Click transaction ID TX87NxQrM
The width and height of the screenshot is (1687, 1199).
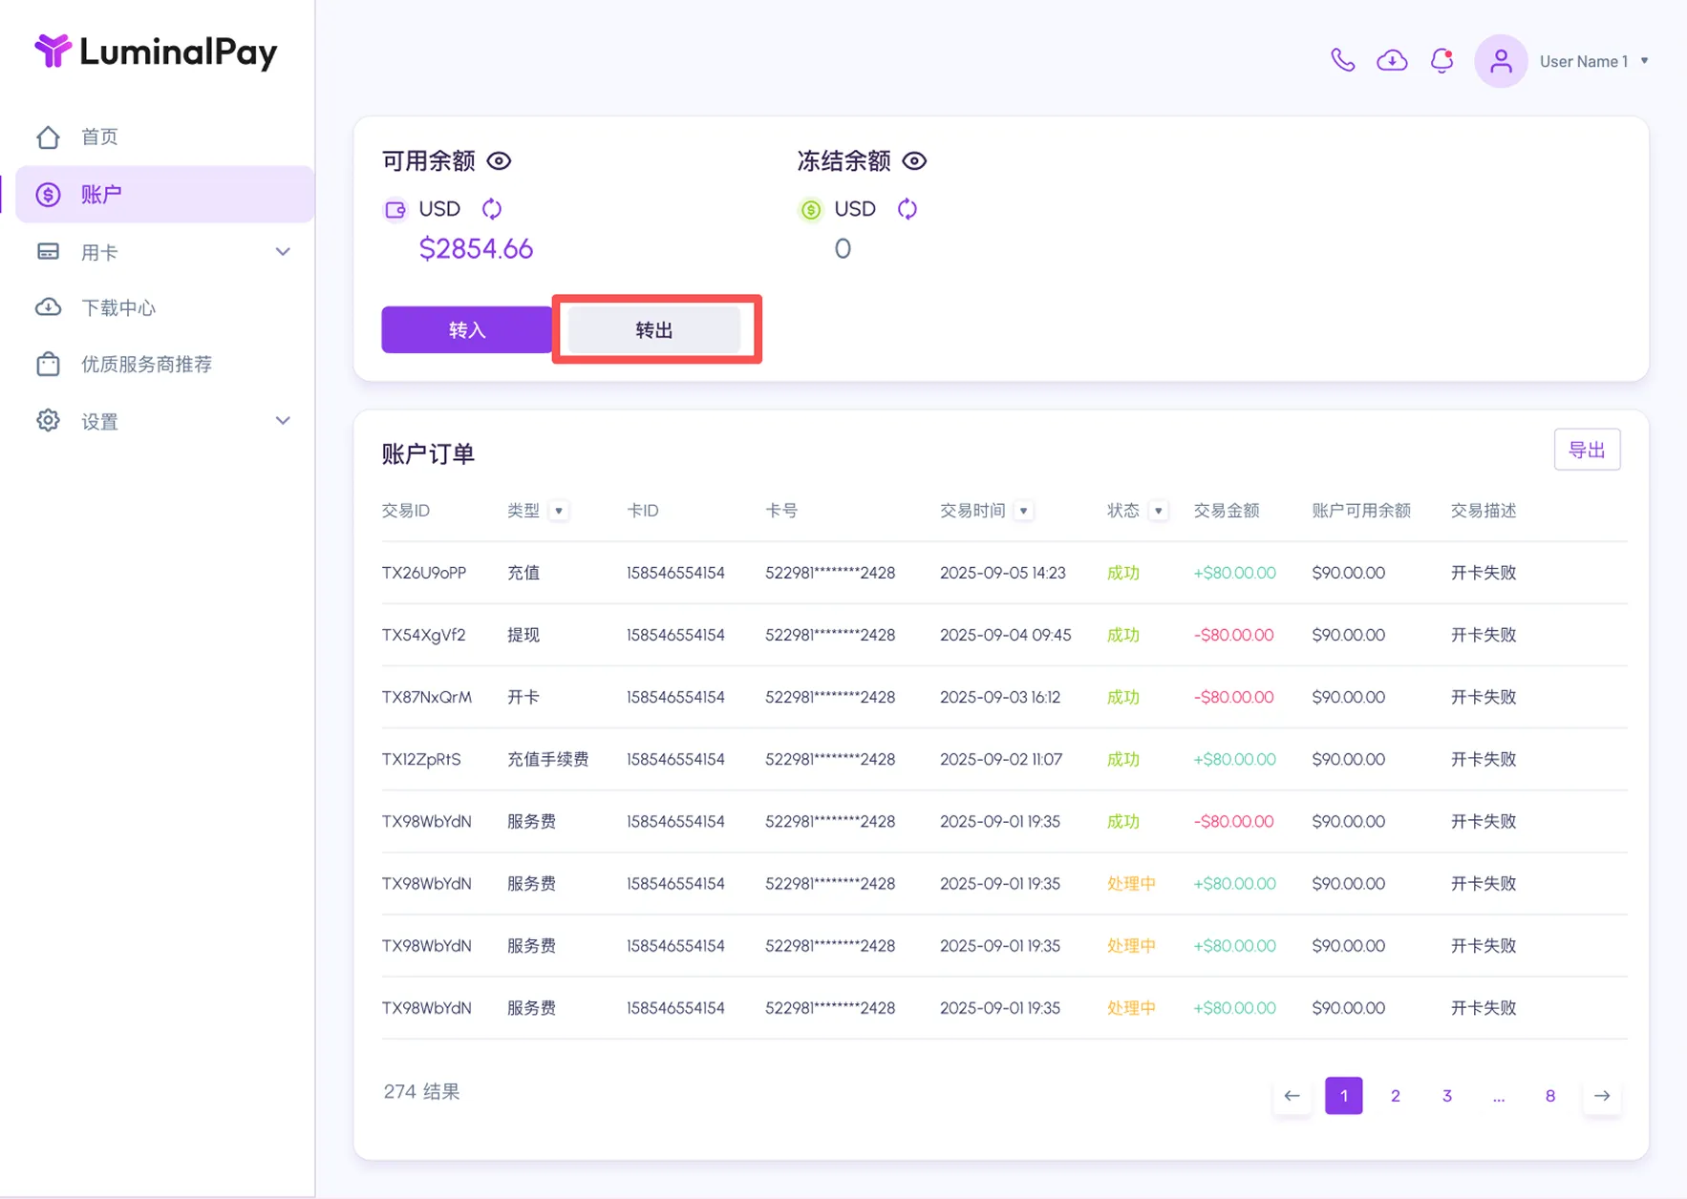pos(426,697)
